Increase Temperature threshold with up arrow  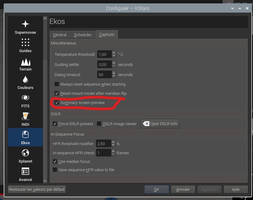tap(114, 53)
